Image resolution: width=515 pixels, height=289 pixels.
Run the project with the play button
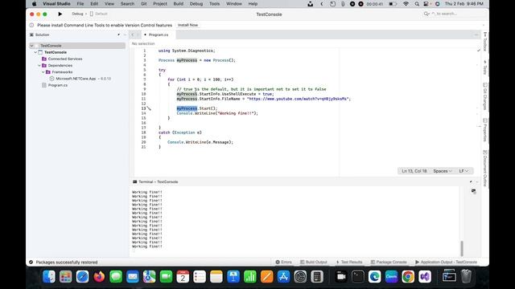60,14
